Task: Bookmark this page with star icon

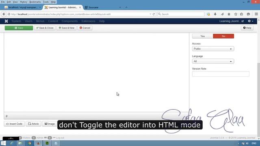Action: 236,14
